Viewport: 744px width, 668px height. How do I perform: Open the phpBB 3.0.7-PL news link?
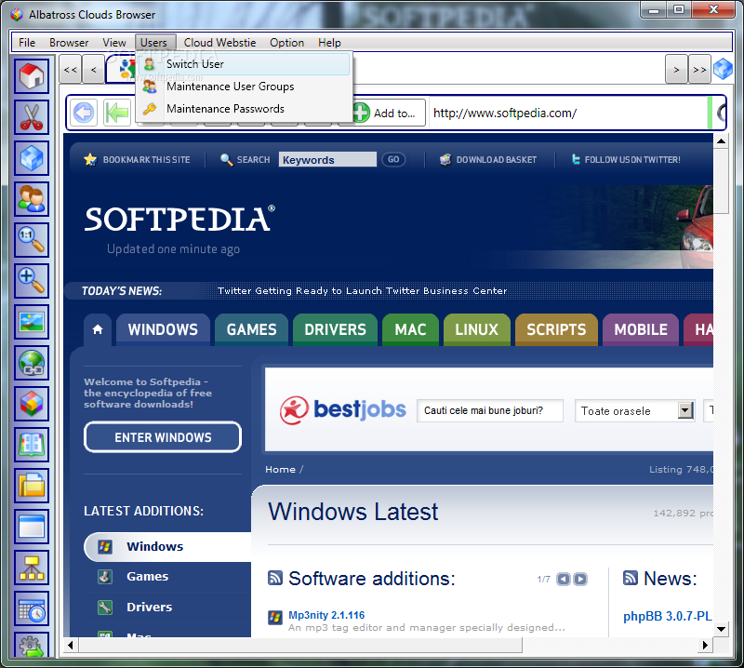point(668,616)
